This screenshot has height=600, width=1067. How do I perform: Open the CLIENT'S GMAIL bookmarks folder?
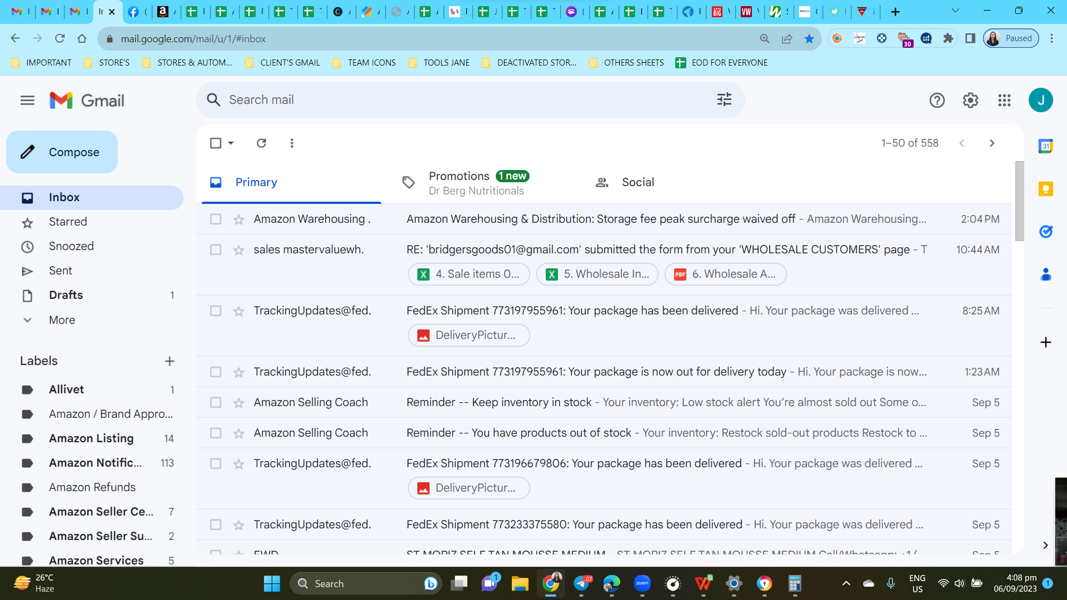(283, 63)
